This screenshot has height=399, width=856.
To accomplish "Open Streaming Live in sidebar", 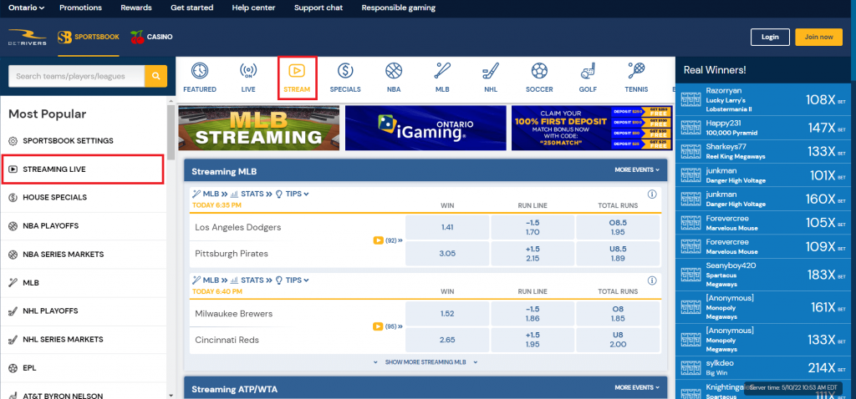I will coord(84,169).
